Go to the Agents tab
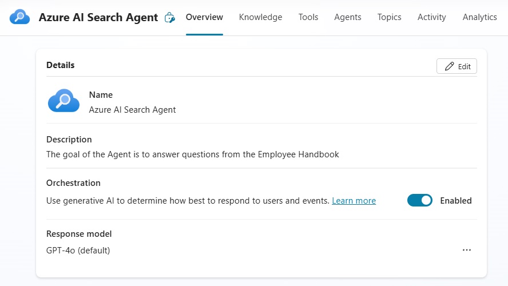 348,17
